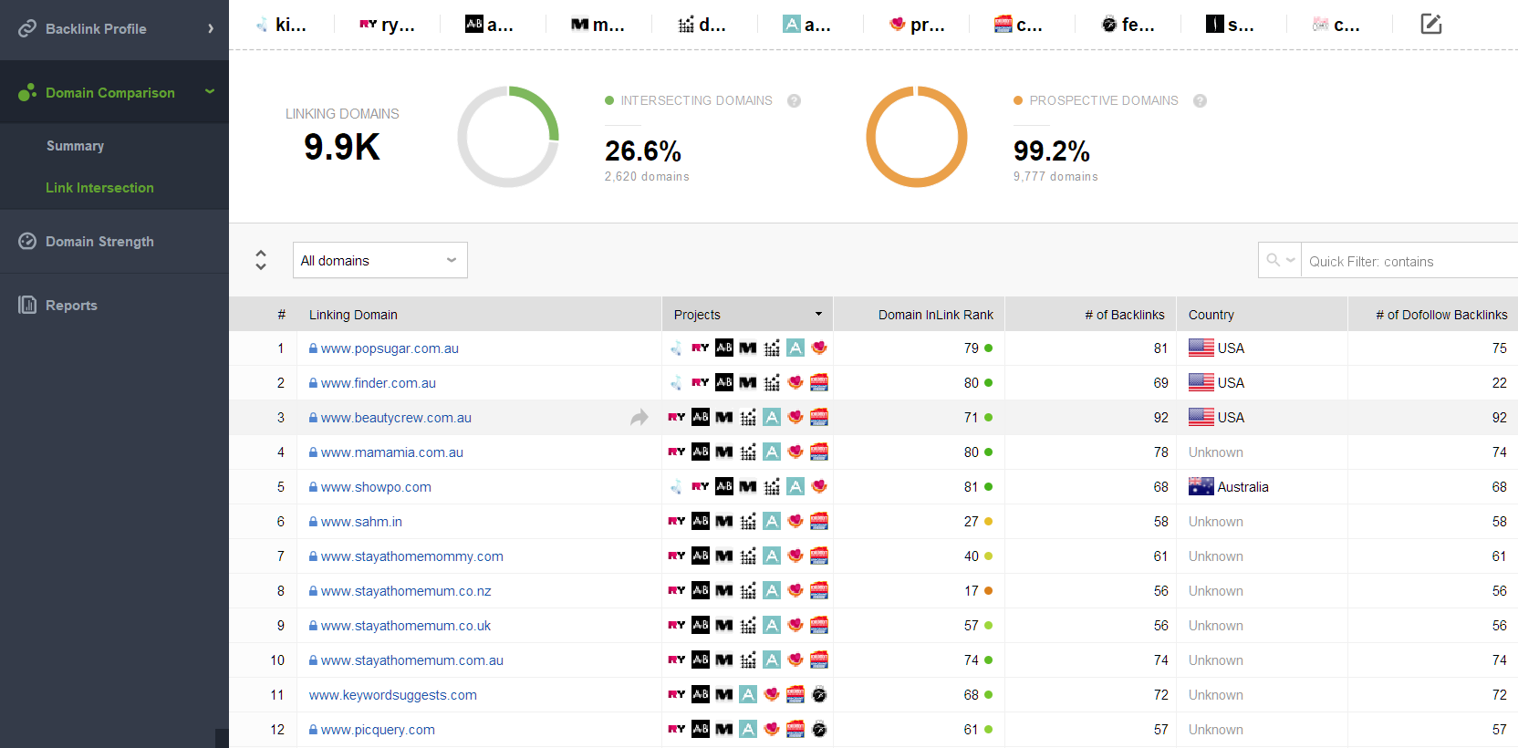Click the black M project icon in finder row
This screenshot has width=1518, height=748.
click(748, 382)
